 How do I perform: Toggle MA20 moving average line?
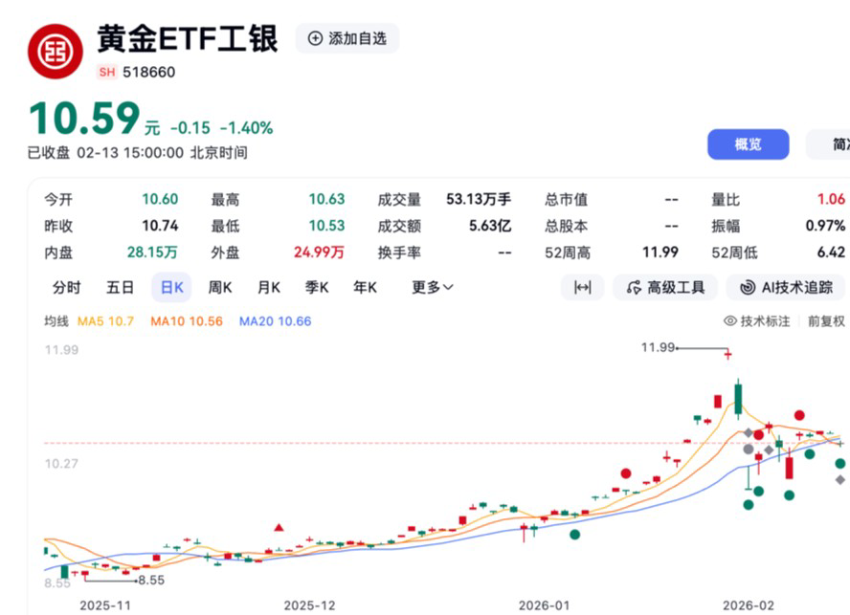point(275,321)
